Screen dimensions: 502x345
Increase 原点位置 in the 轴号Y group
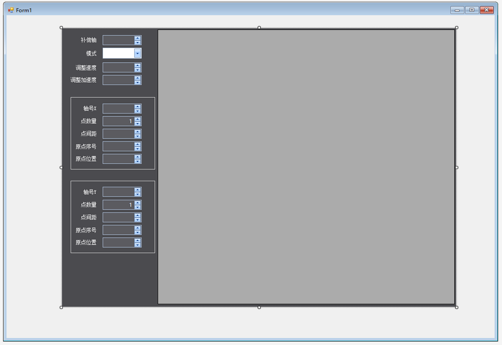pyautogui.click(x=138, y=240)
